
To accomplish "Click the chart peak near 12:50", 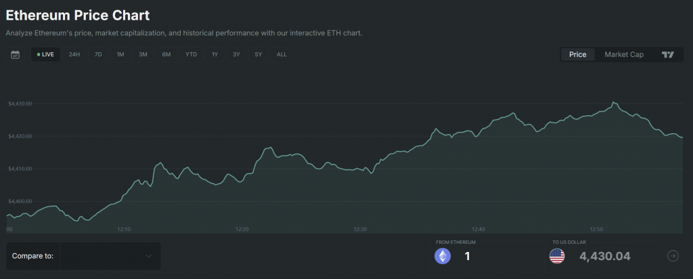I will (613, 102).
